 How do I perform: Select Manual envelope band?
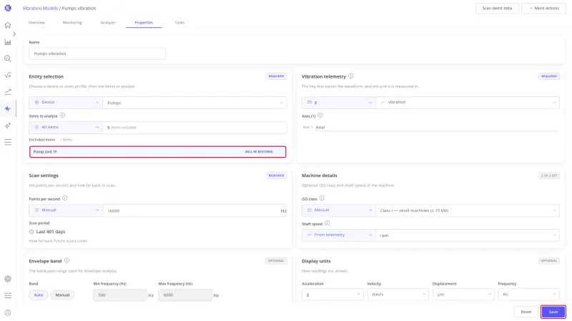62,295
